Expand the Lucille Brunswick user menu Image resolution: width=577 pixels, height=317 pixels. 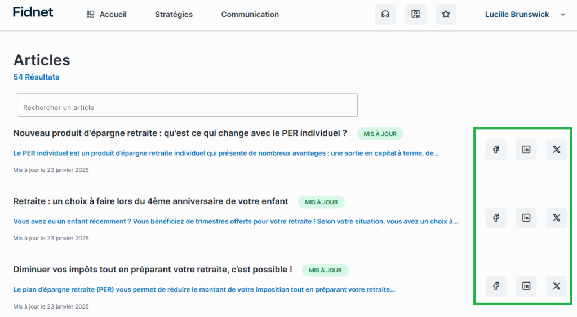click(525, 15)
